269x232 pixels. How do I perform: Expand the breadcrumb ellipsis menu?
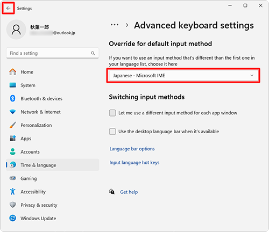(115, 25)
